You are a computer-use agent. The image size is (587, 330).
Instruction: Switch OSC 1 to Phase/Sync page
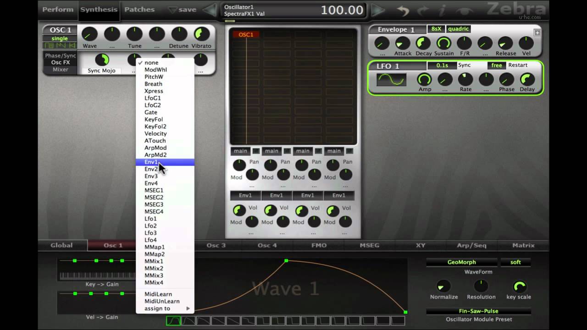coord(60,55)
